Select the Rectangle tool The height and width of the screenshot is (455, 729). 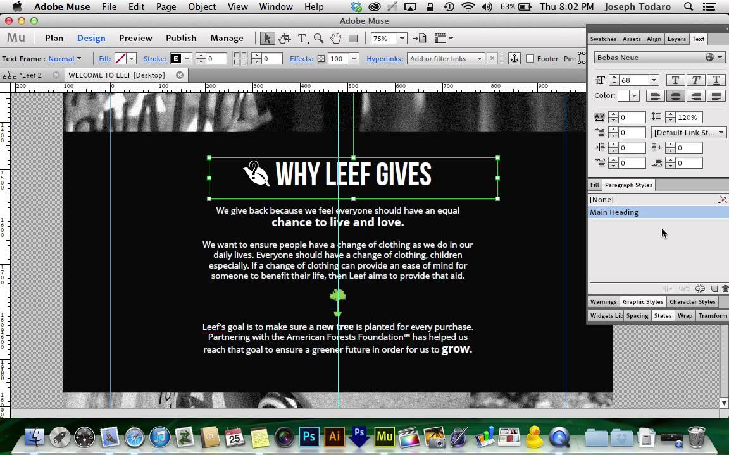pyautogui.click(x=353, y=39)
